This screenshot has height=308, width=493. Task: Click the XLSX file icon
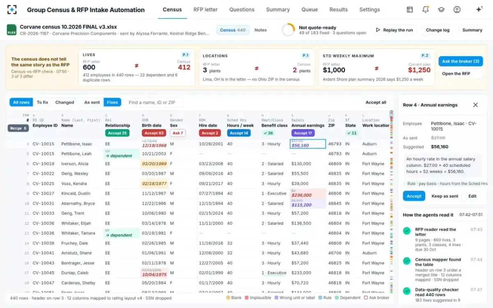[12, 30]
